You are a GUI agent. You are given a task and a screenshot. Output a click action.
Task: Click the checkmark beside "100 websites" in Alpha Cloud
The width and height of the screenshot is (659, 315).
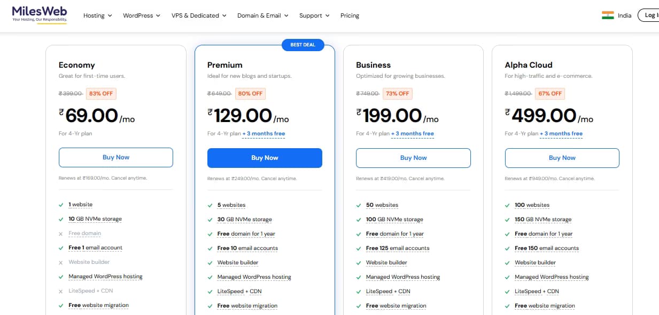pyautogui.click(x=508, y=205)
